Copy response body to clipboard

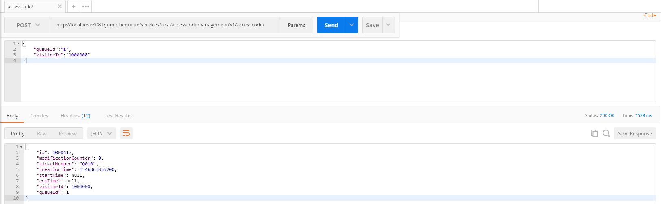(x=594, y=133)
